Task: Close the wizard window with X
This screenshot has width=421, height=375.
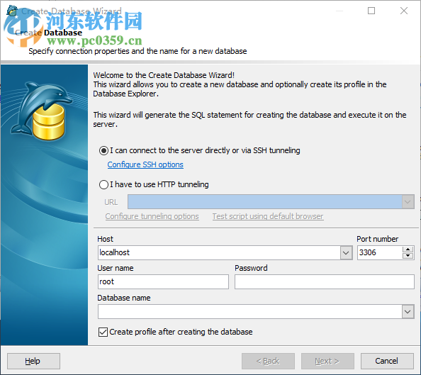Action: tap(404, 11)
